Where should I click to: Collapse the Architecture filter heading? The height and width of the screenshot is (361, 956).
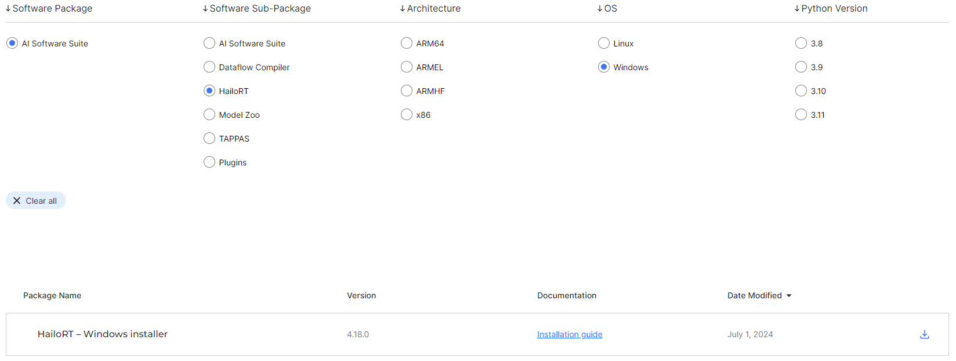[x=430, y=9]
